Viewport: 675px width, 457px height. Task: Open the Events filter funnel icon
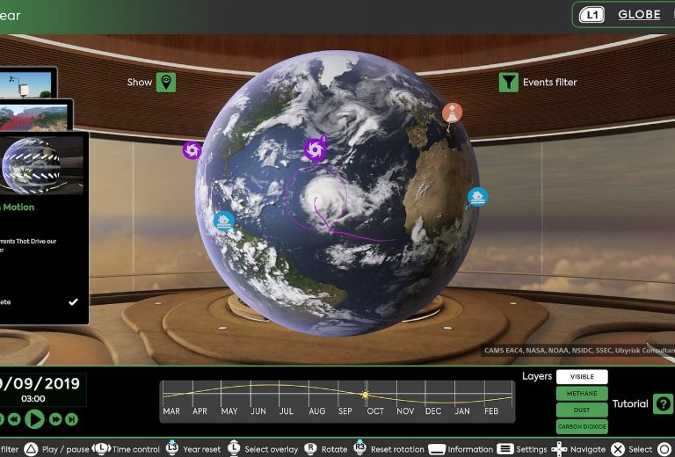click(x=509, y=82)
